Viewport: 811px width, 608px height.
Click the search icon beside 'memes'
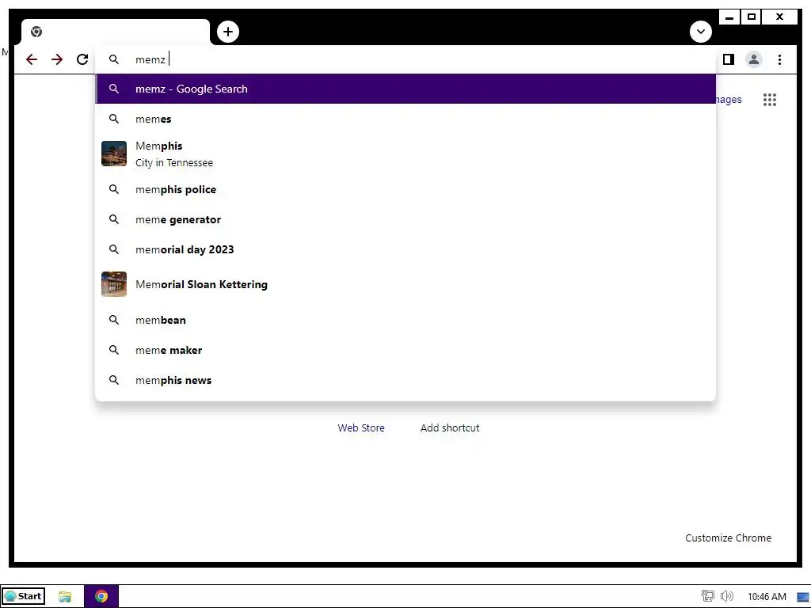coord(114,119)
